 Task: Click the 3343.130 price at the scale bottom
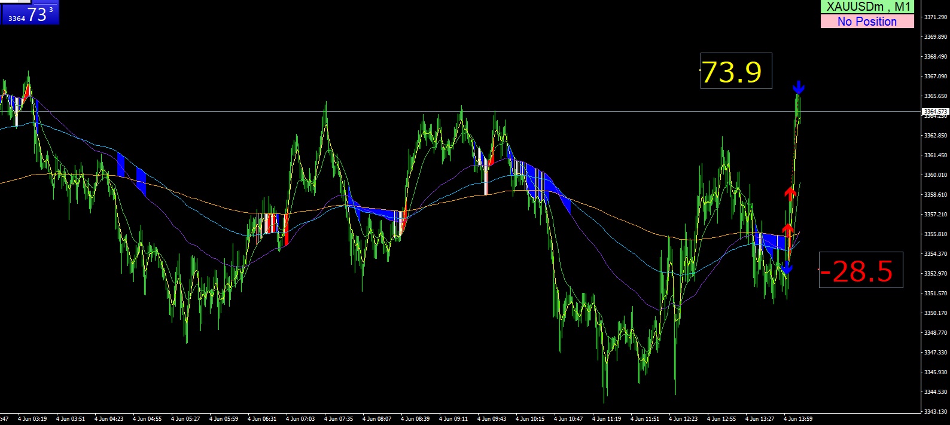click(935, 412)
